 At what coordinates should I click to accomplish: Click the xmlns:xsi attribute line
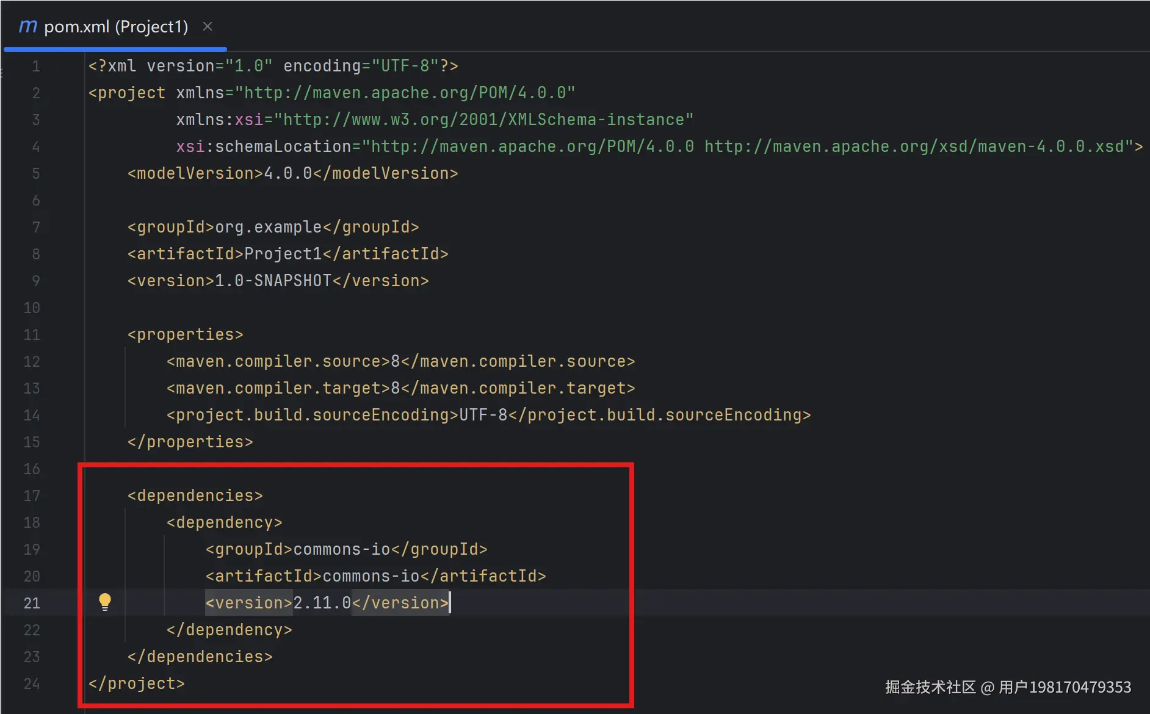[x=435, y=120]
